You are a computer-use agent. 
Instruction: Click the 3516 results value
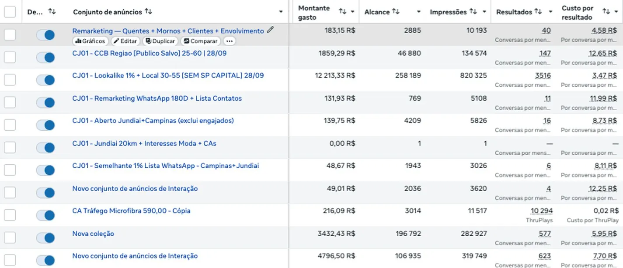point(543,75)
